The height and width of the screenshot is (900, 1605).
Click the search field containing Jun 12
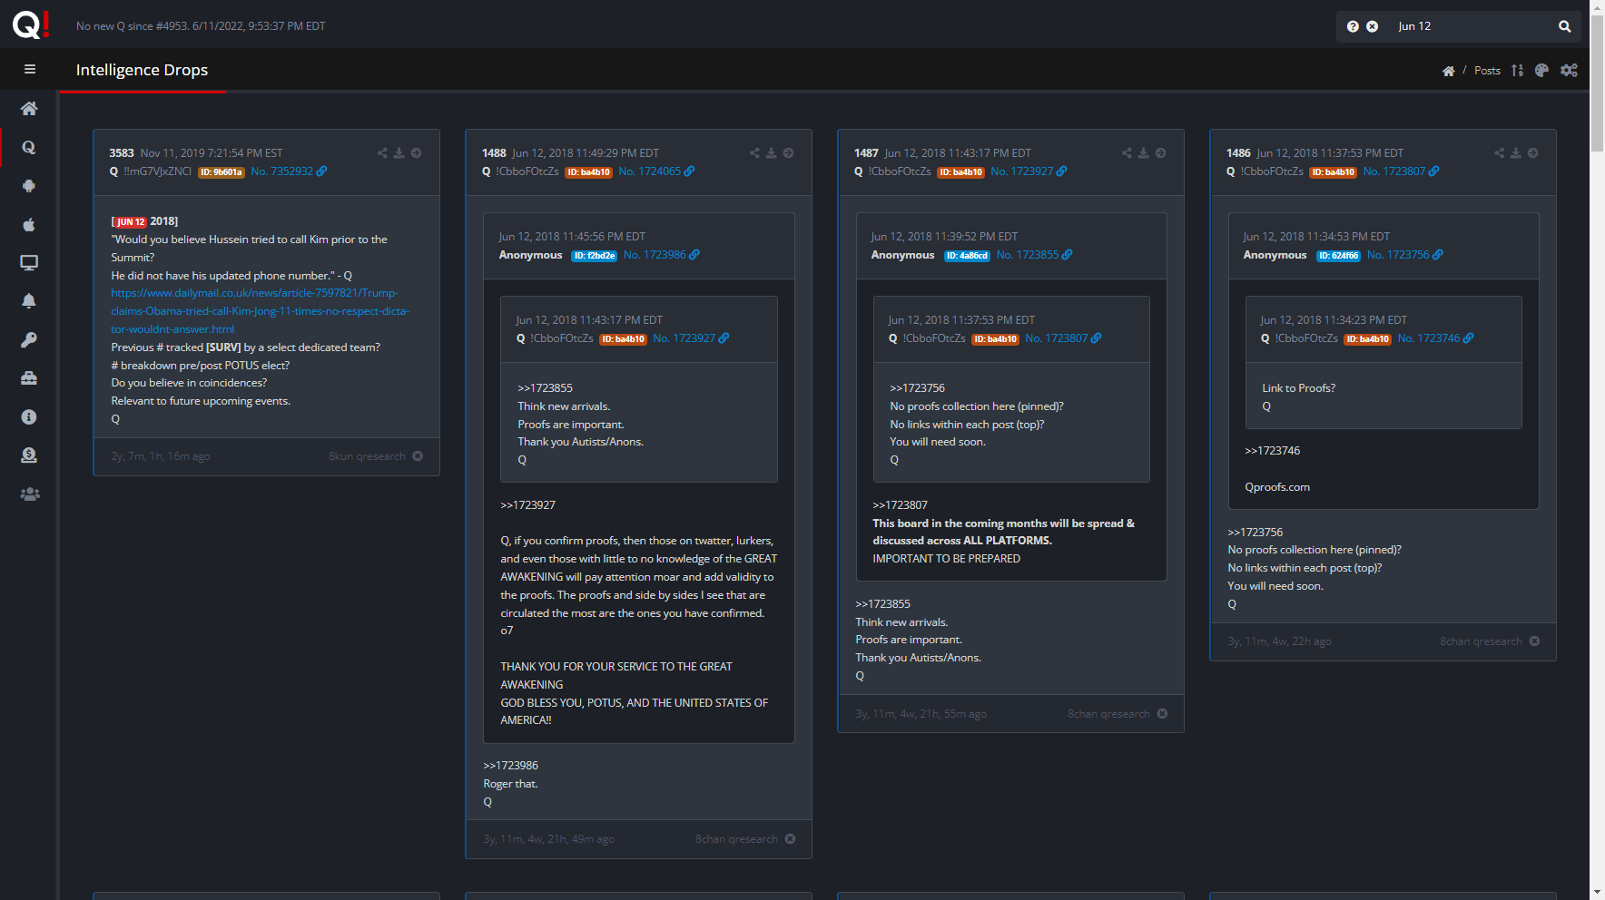point(1471,26)
